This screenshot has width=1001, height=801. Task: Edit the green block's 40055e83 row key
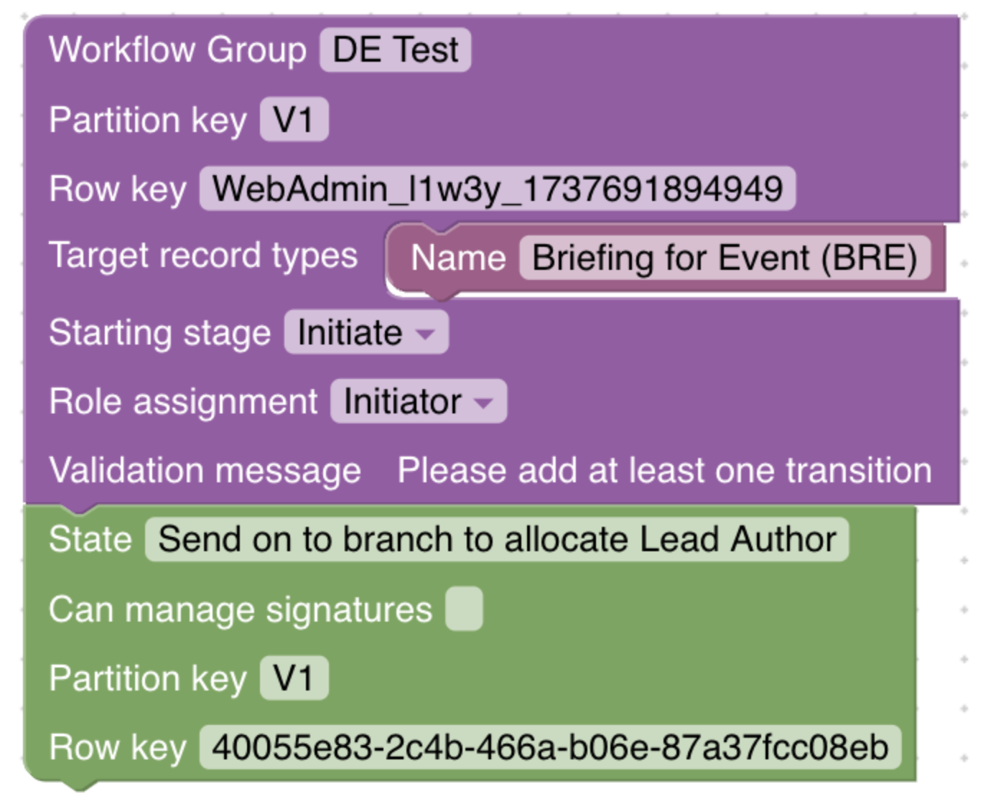(x=550, y=748)
